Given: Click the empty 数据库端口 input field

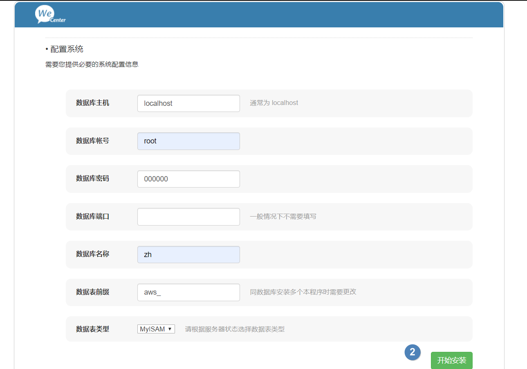Looking at the screenshot, I should [x=188, y=217].
